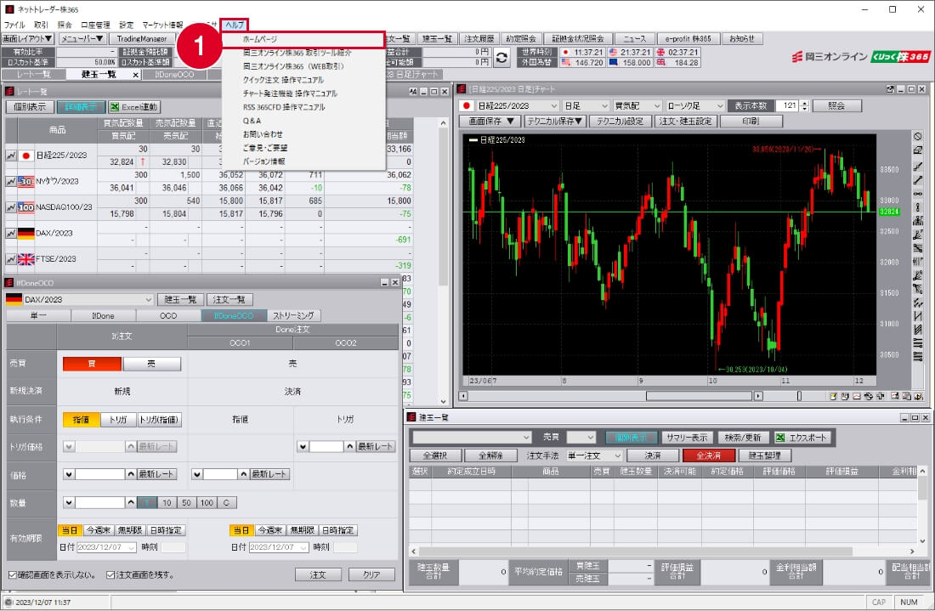The image size is (935, 611).
Task: Select the vertical node line tool in chart toolbar
Action: point(918,206)
